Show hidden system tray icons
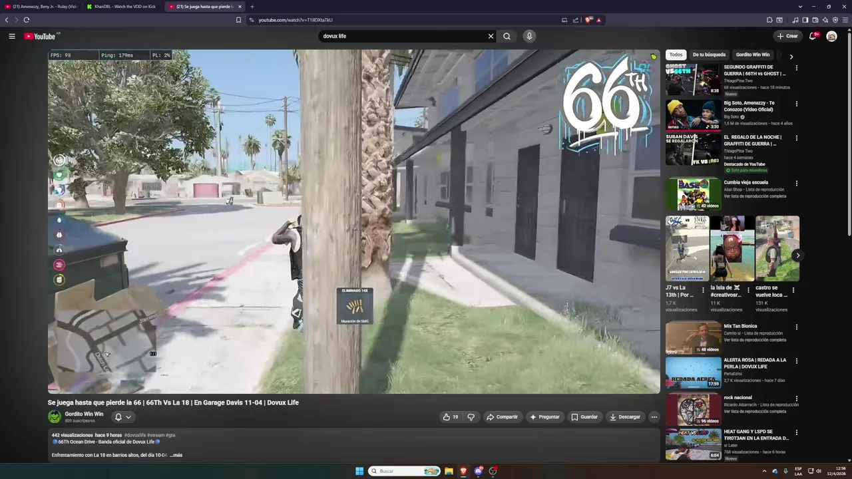 (764, 471)
